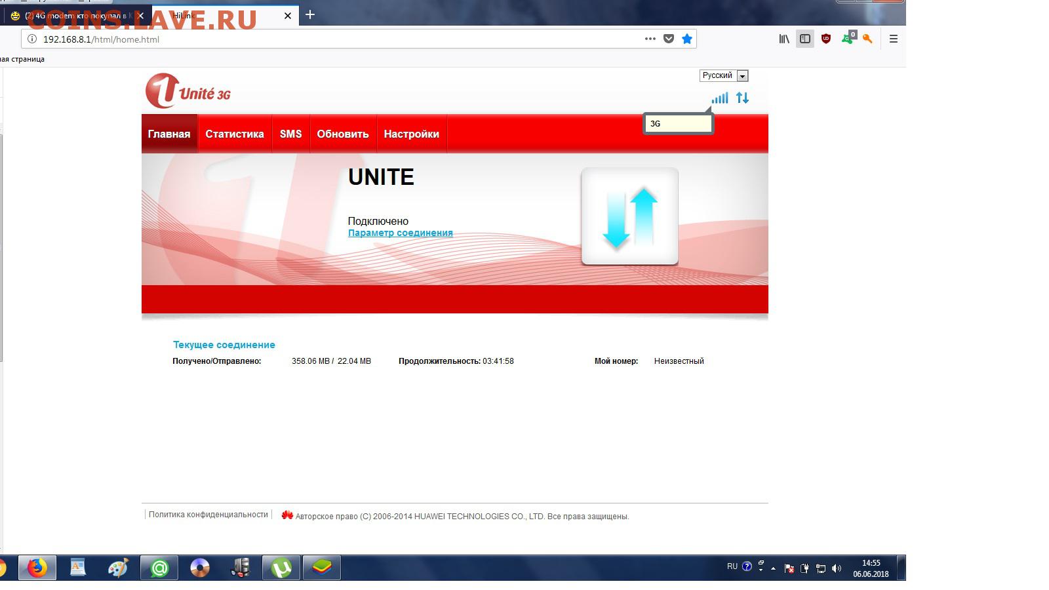Screen dimensions: 1049x590
Task: Click the network tray icon
Action: pos(820,568)
